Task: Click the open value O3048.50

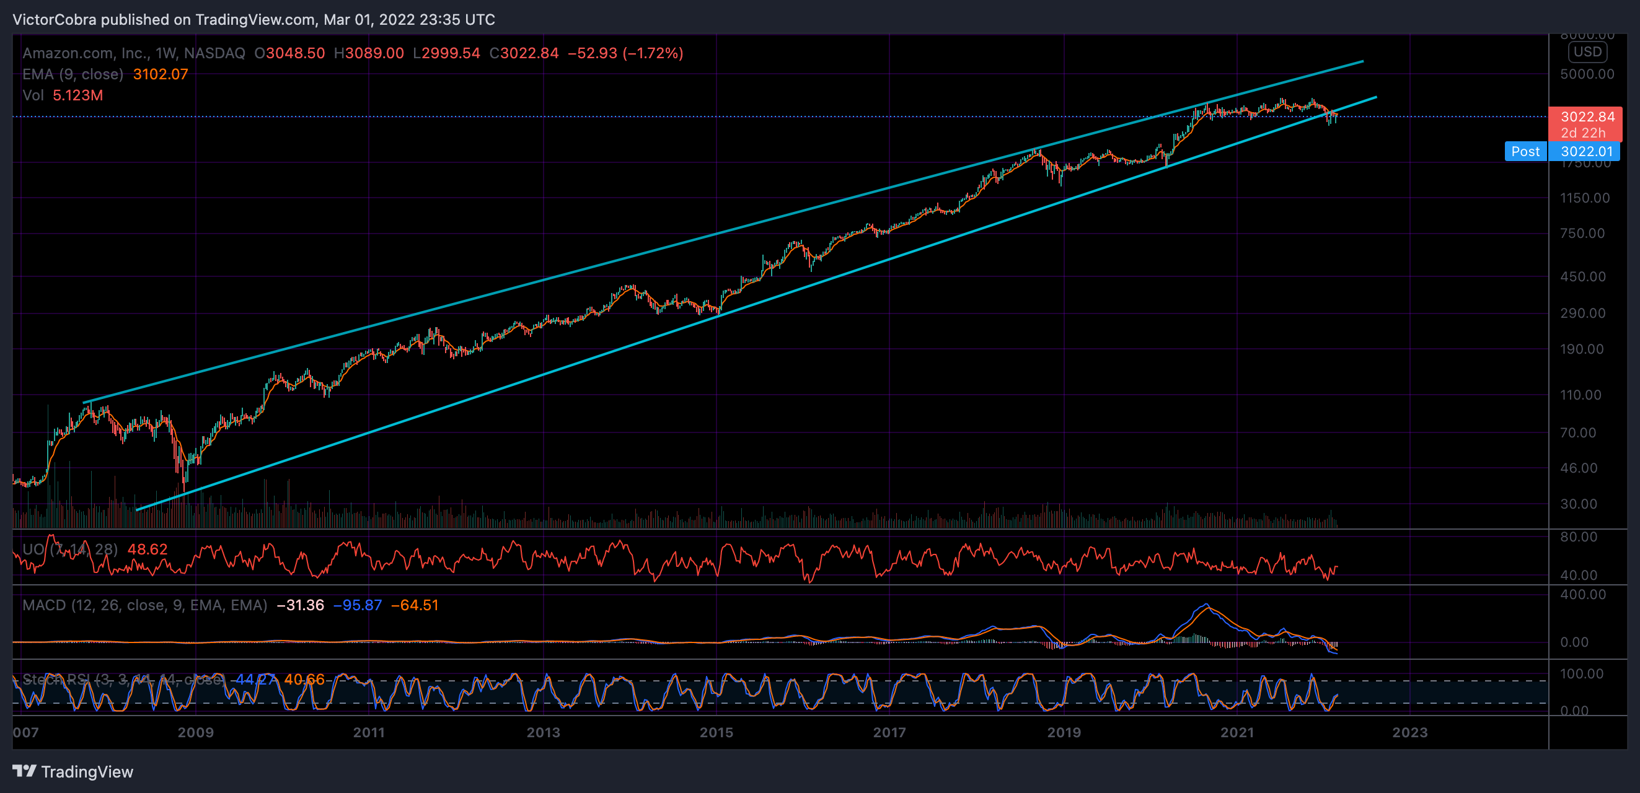Action: coord(289,53)
